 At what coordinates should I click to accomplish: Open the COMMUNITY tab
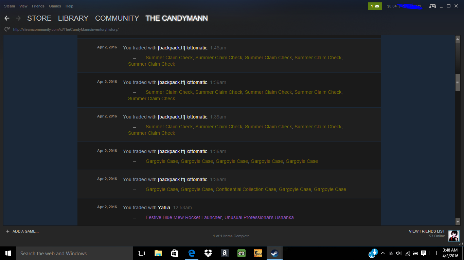pos(117,18)
